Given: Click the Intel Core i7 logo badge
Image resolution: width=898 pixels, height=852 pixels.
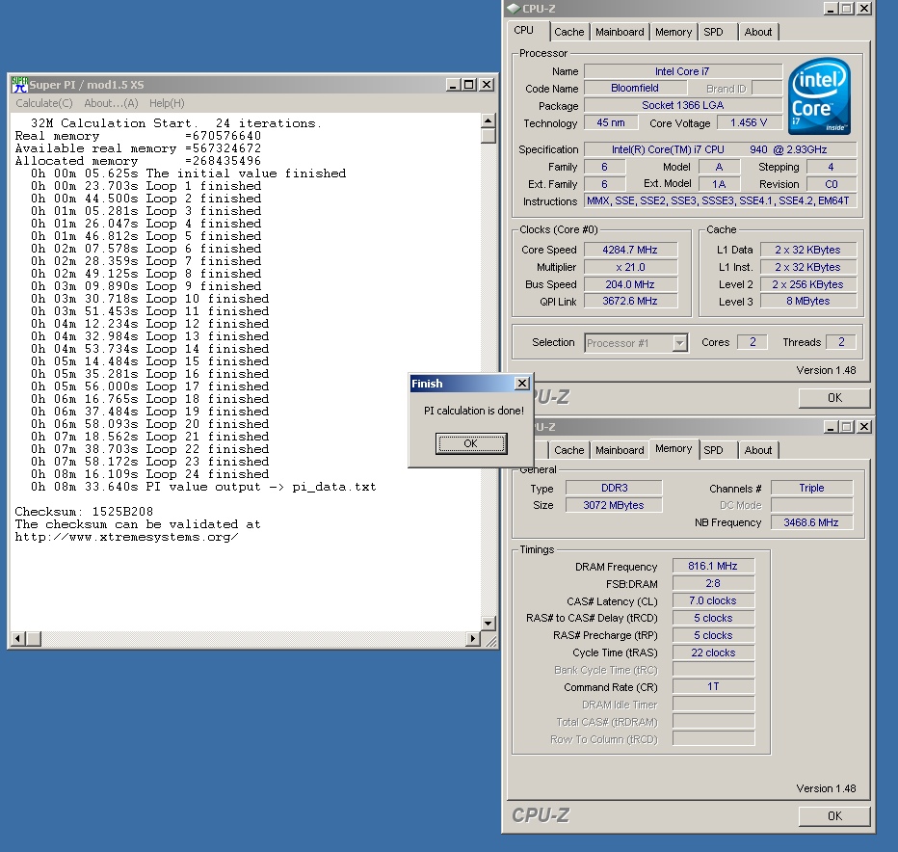Looking at the screenshot, I should tap(819, 96).
